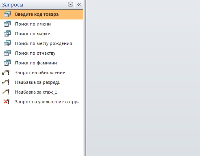Select the text Запрос на увольнение сотру...

pos(48,102)
